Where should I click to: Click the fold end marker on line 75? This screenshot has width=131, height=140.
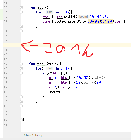21,31
